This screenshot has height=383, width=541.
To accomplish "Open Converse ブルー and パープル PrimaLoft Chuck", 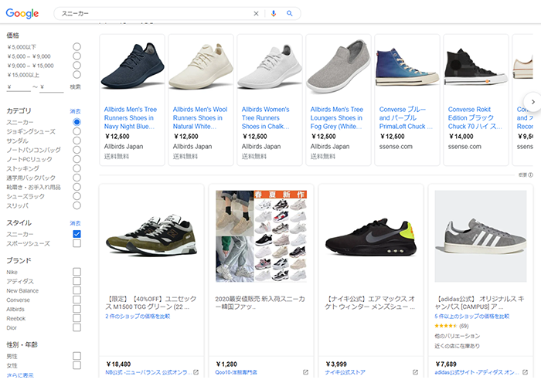I will click(406, 118).
